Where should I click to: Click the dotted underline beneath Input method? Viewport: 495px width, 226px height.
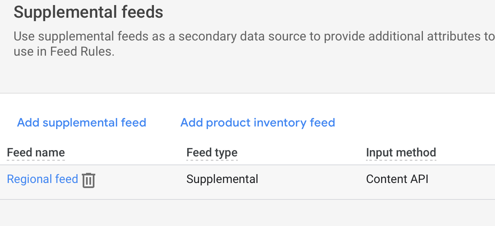pos(401,160)
